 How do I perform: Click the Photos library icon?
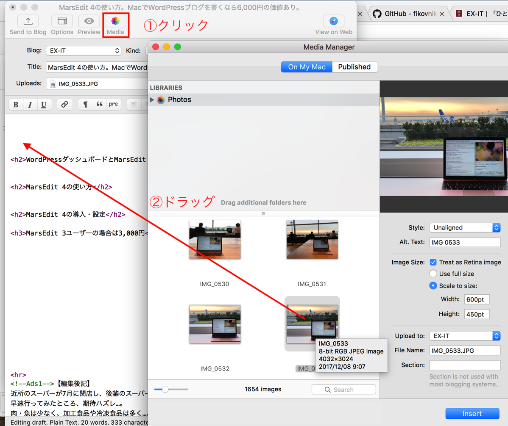tap(161, 100)
